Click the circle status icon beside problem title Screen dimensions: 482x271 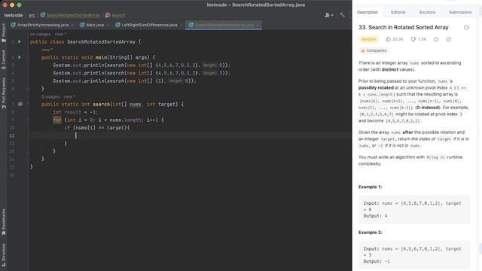[x=466, y=27]
